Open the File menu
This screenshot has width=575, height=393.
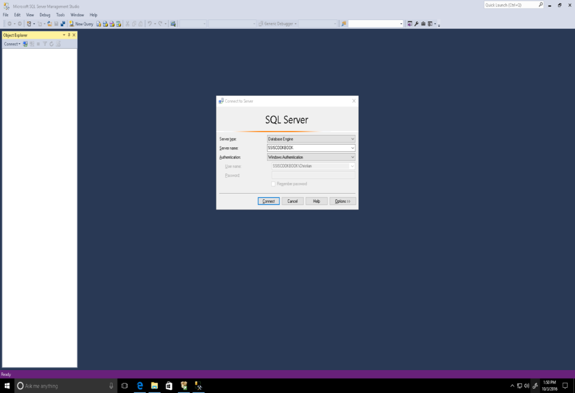[5, 15]
